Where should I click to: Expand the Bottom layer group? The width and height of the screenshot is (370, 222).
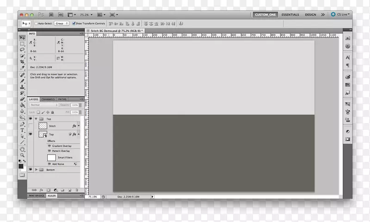pyautogui.click(x=36, y=170)
